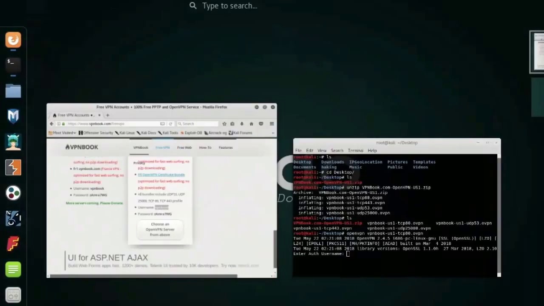
Task: Open Faraday red F dock icon
Action: click(13, 244)
